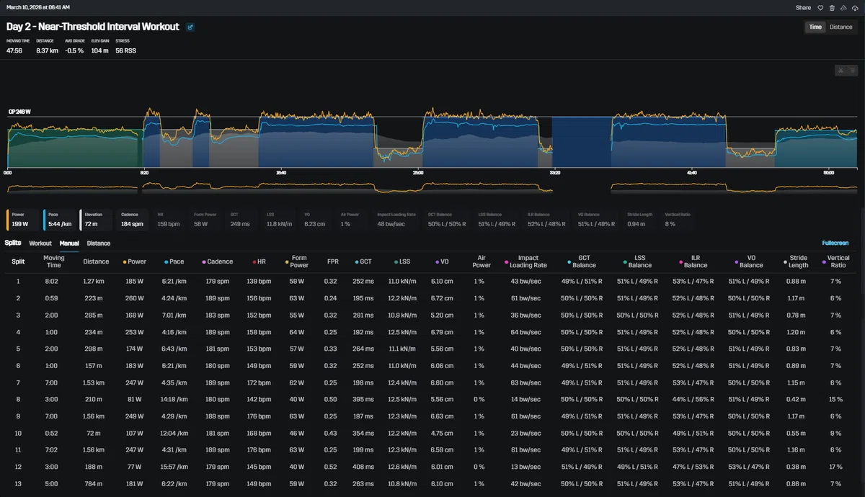865x497 pixels.
Task: Open the Distance splits tab
Action: (x=99, y=243)
